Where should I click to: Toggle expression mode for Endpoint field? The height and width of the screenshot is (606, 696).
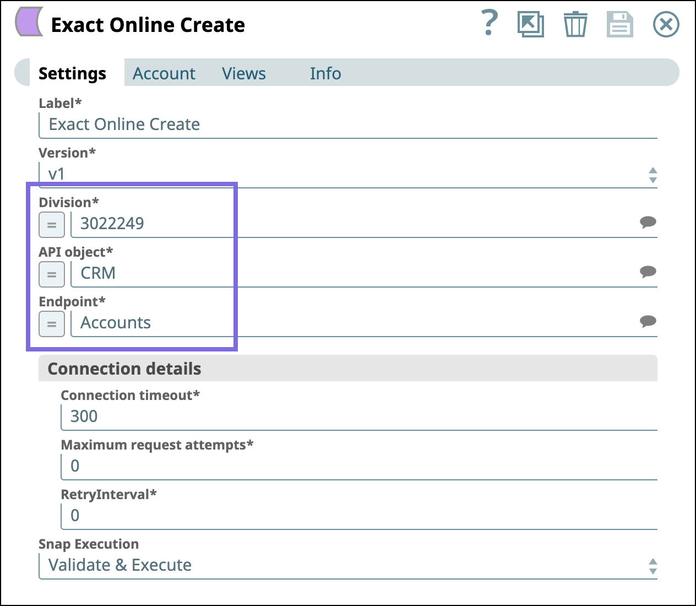52,324
